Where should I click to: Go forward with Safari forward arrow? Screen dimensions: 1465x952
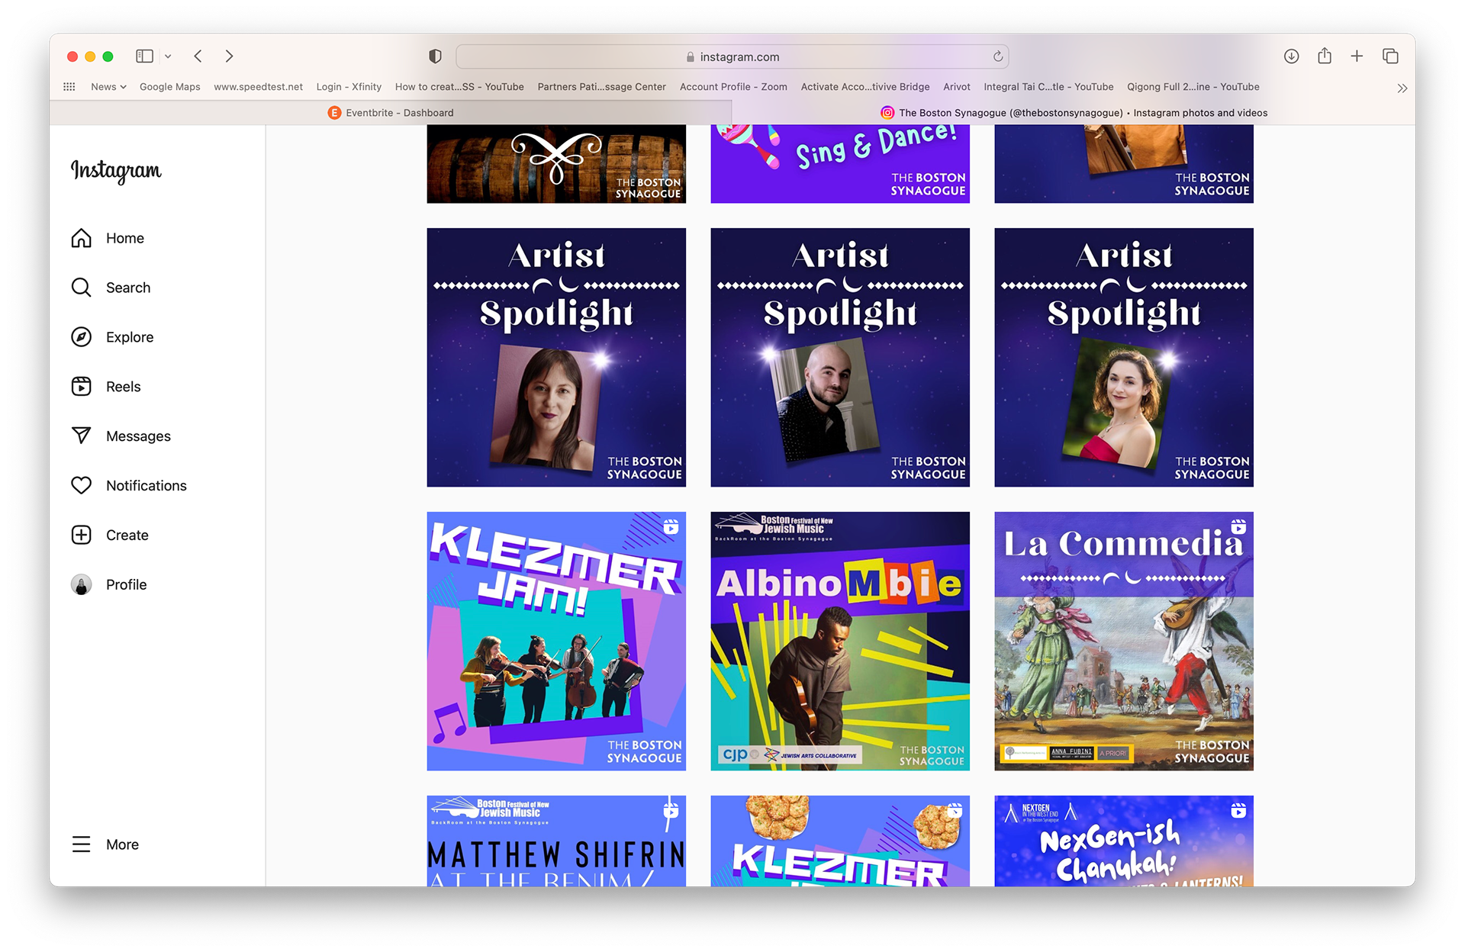coord(229,56)
